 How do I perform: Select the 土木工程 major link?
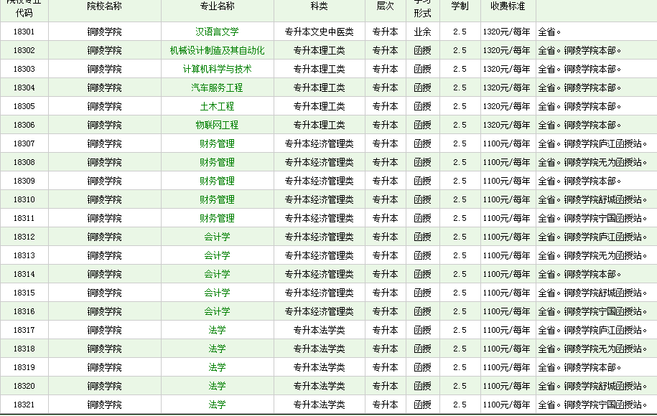pos(217,106)
